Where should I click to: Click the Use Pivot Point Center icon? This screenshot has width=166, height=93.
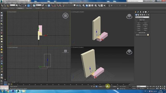(x=43, y=5)
